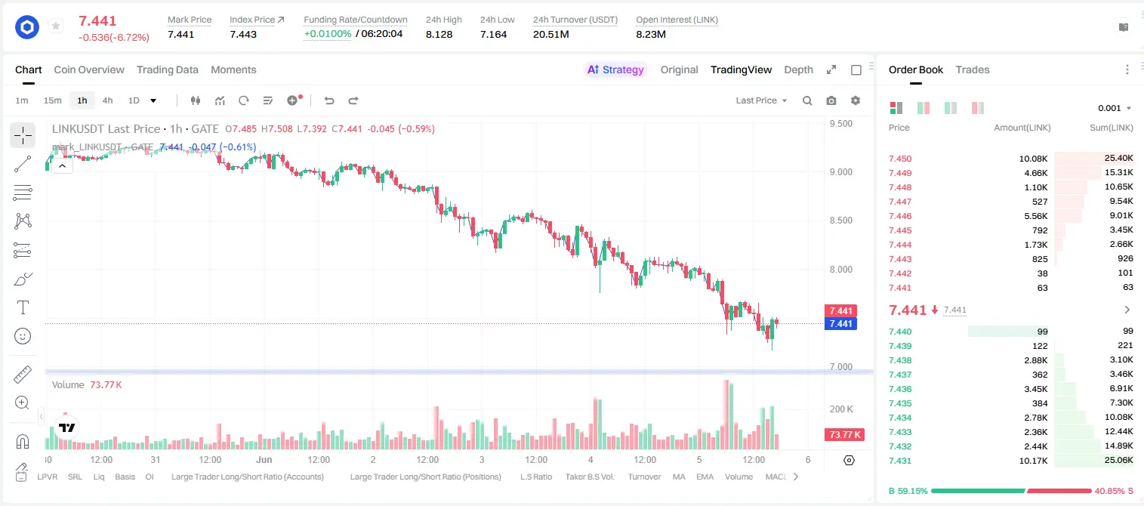Show only sell orders in order book
Screen dimensions: 1144x506
click(x=978, y=108)
